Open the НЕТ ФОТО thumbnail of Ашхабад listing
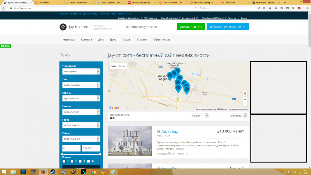The height and width of the screenshot is (175, 311). click(x=130, y=141)
